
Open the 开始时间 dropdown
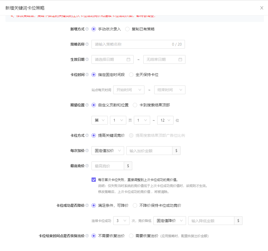click(129, 90)
